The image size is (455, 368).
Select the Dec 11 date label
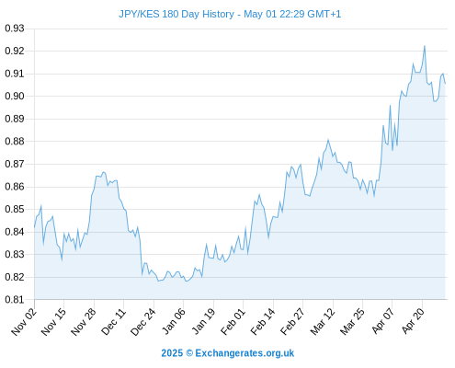(113, 322)
